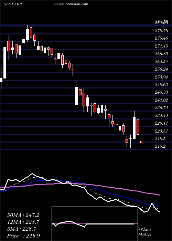Viewport: 172px width, 241px height.
Task: Click inside the MACD inset panel
Action: [x=95, y=224]
